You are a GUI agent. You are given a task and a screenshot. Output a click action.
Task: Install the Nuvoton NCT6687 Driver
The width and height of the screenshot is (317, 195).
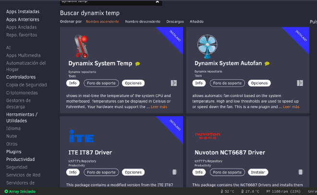(258, 172)
